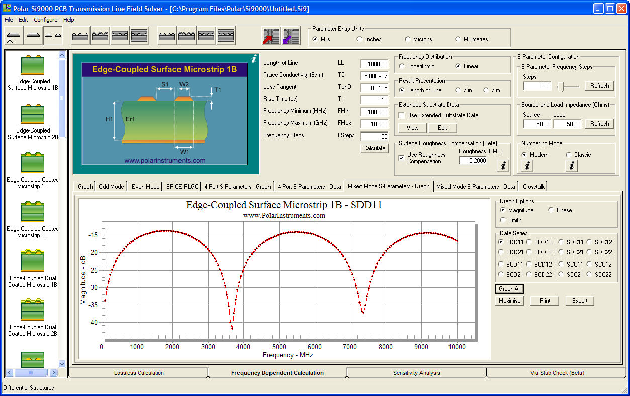Click the Roughness (RMS) value field
The image size is (630, 396).
(473, 160)
